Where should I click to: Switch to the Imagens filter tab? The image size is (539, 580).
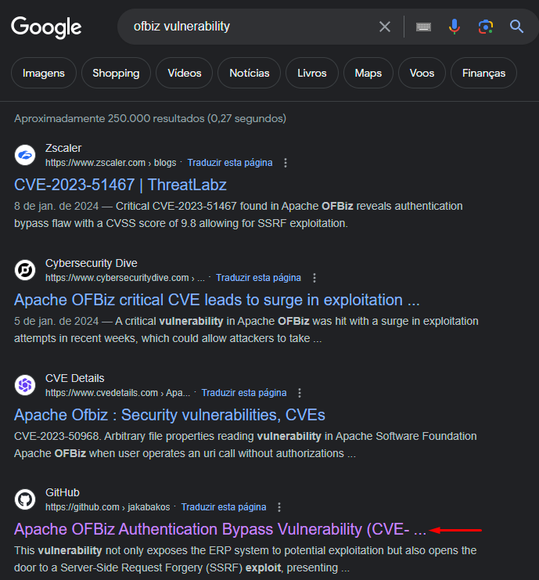tap(44, 73)
